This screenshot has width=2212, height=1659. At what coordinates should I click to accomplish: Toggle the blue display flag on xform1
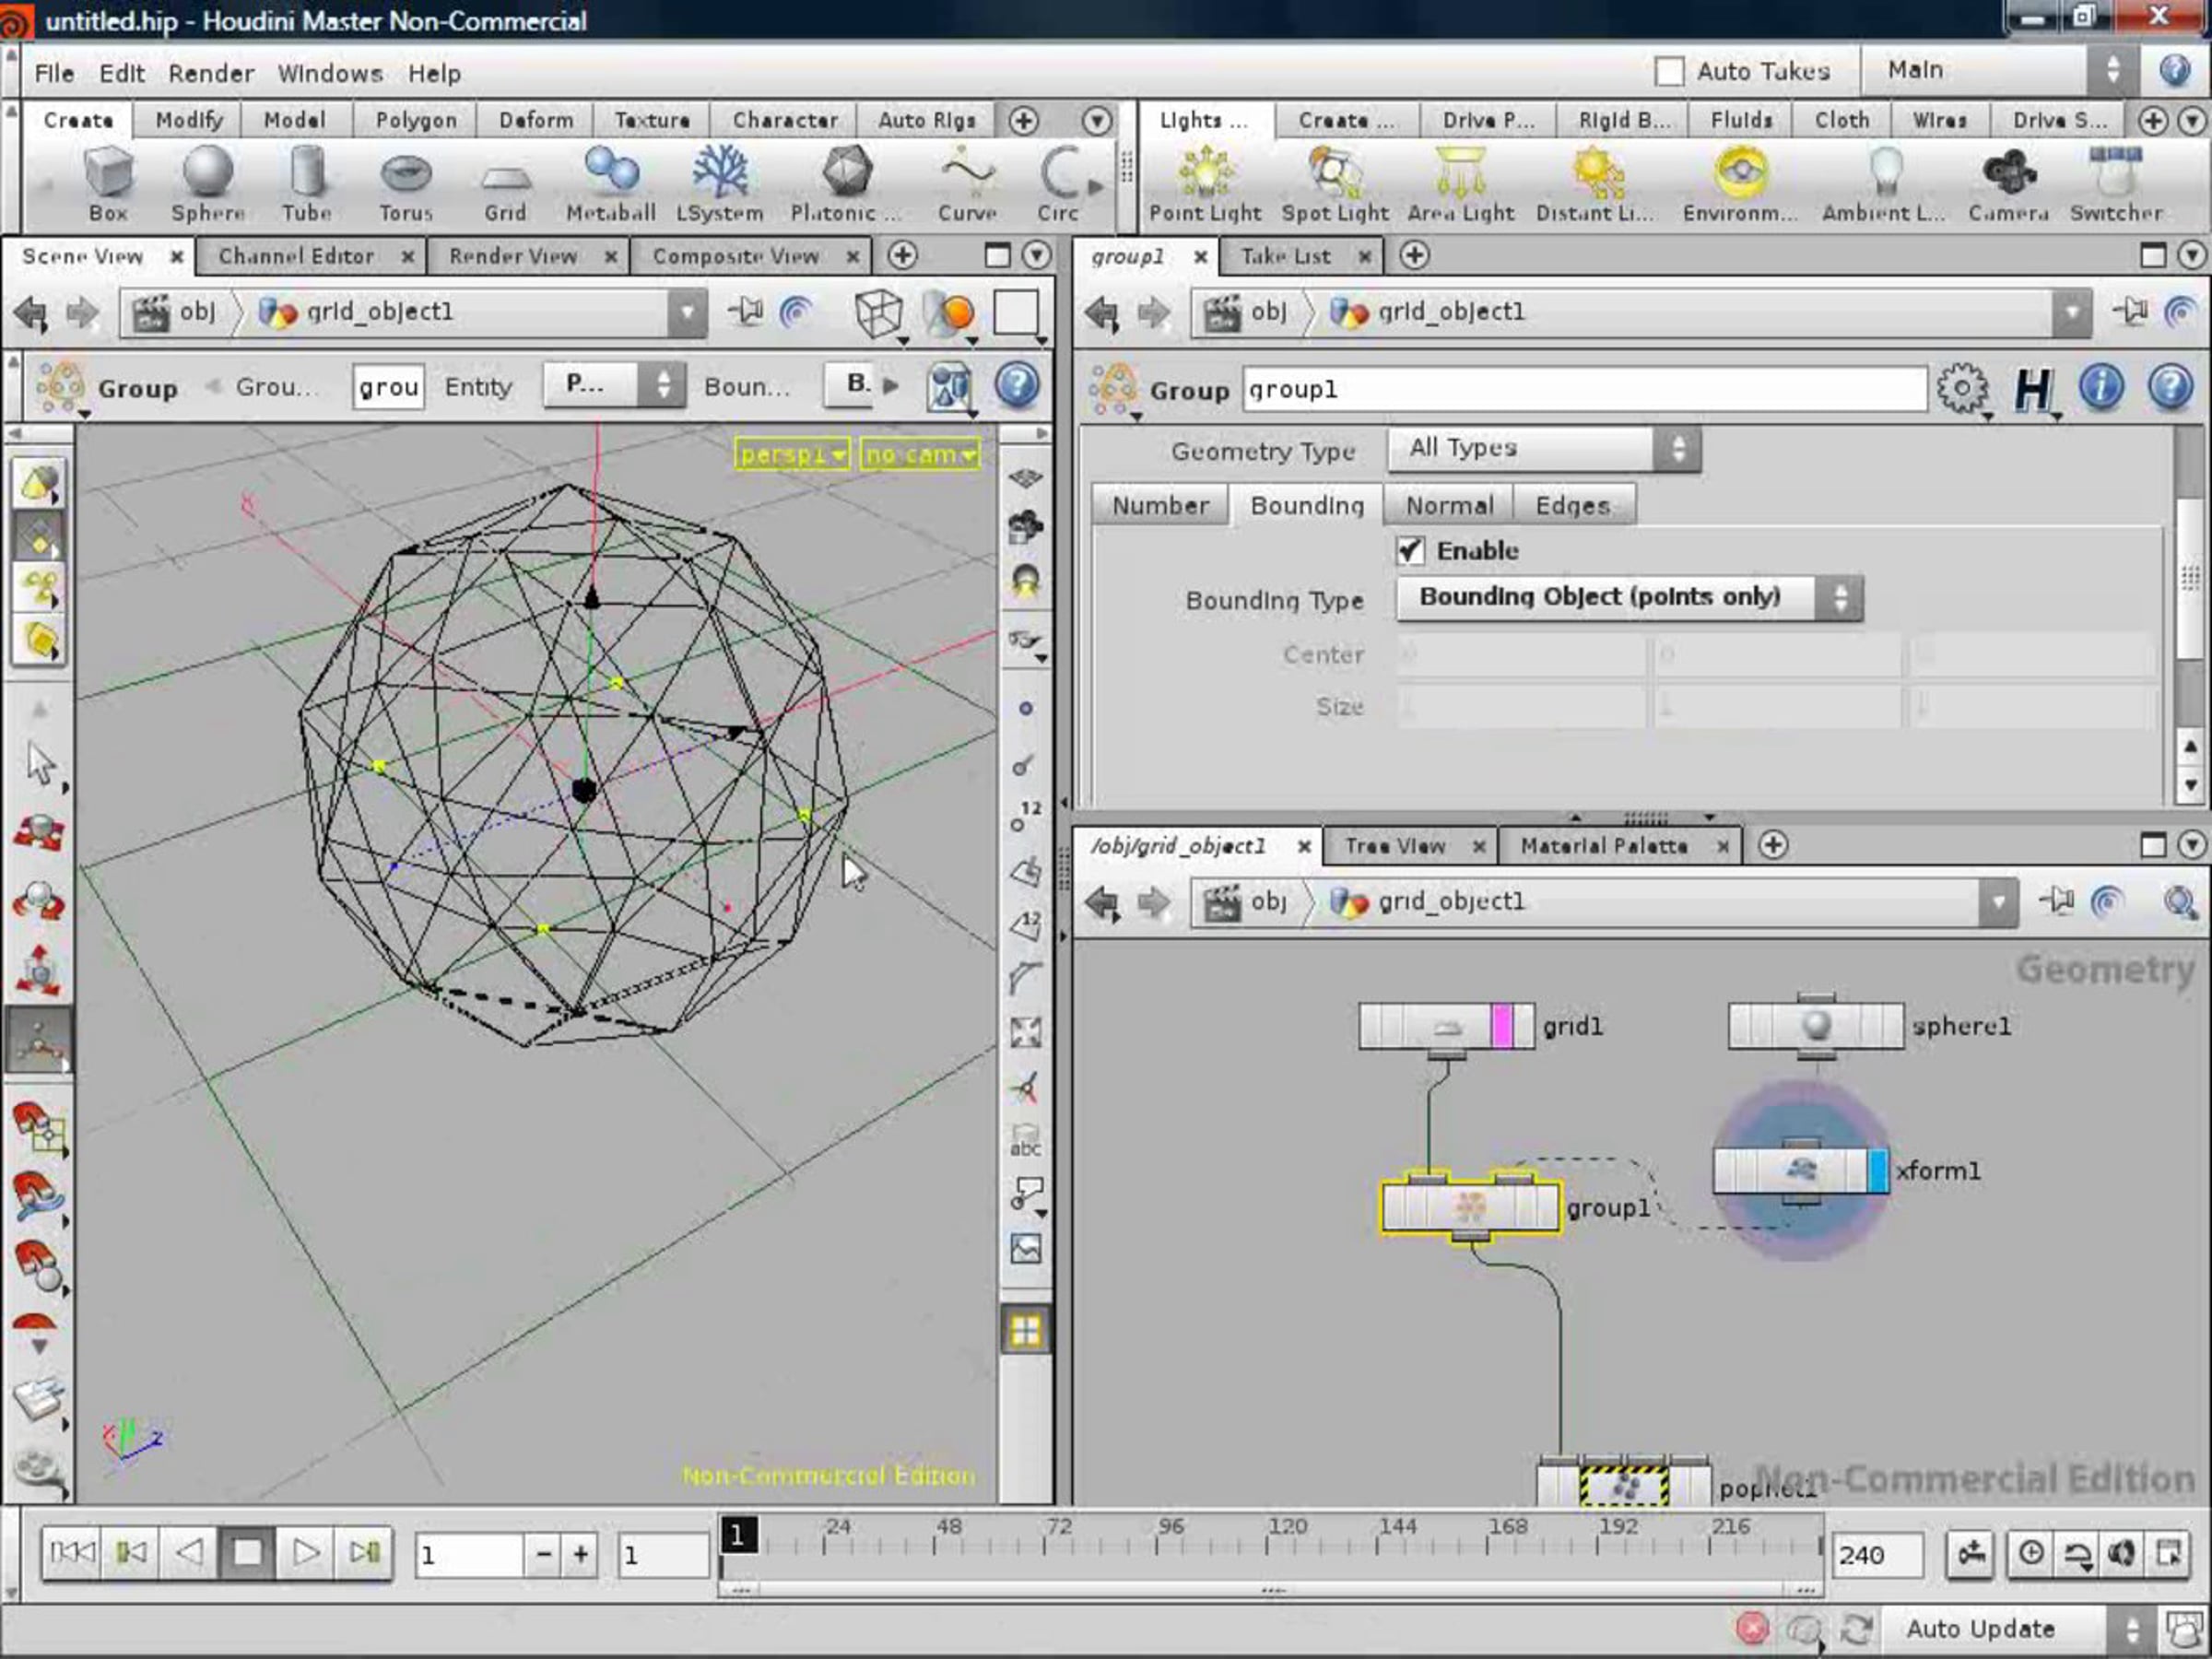(1878, 1170)
